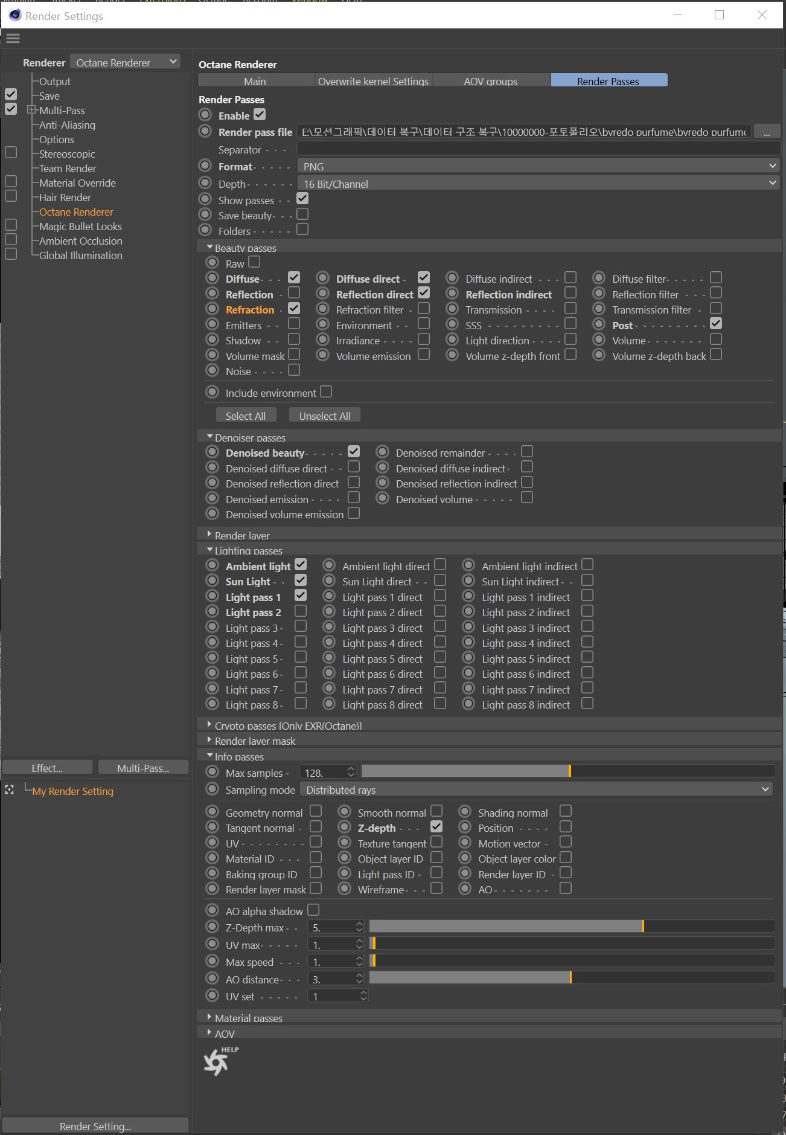Image resolution: width=786 pixels, height=1135 pixels.
Task: Toggle the Multi-Pass checkbox in sidebar
Action: 11,109
